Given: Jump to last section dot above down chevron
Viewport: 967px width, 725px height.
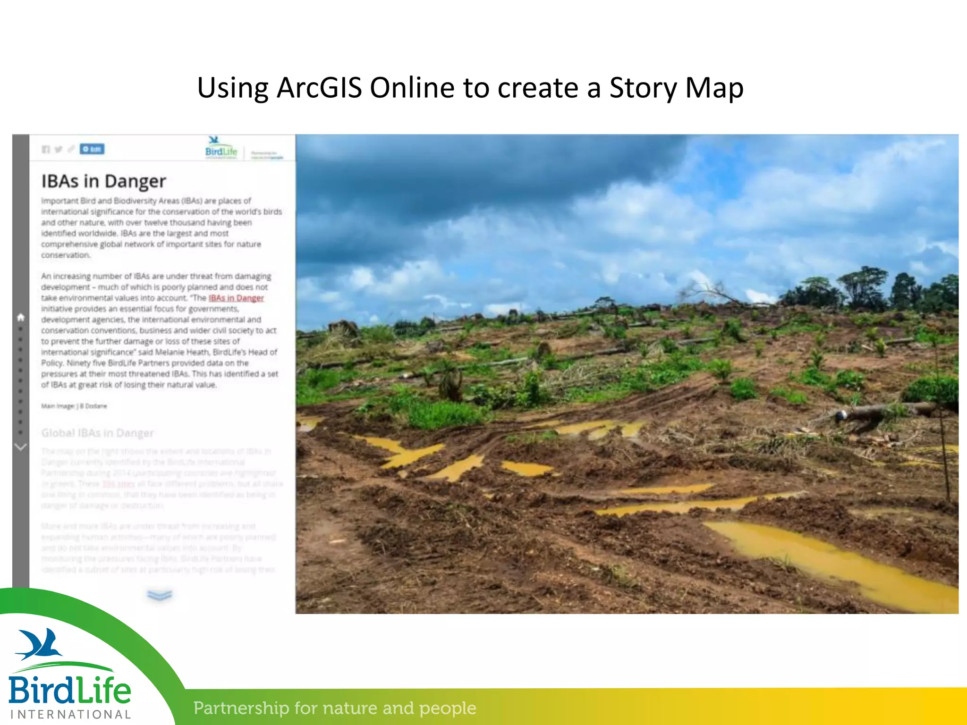Looking at the screenshot, I should coord(20,432).
